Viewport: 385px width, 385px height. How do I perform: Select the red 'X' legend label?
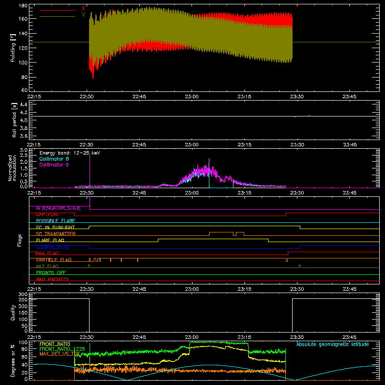(x=83, y=9)
